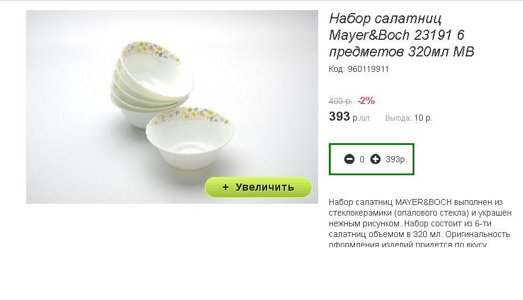The height and width of the screenshot is (300, 523).
Task: Click the product description paragraph
Action: coord(420,223)
